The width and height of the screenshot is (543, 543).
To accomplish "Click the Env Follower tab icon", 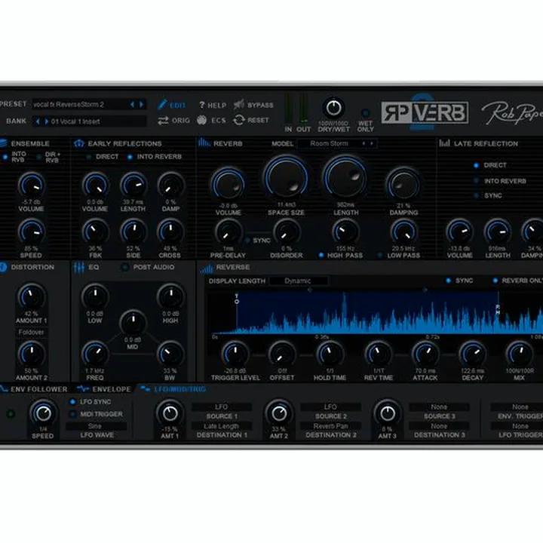I will tap(4, 389).
